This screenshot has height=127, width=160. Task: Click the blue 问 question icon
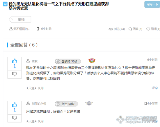point(5,4)
